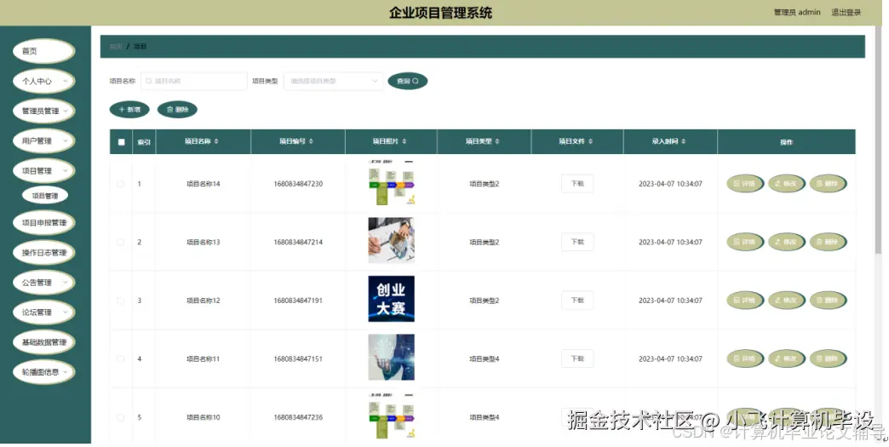Open 详情 for 项目名称12
889x447 pixels.
point(745,301)
